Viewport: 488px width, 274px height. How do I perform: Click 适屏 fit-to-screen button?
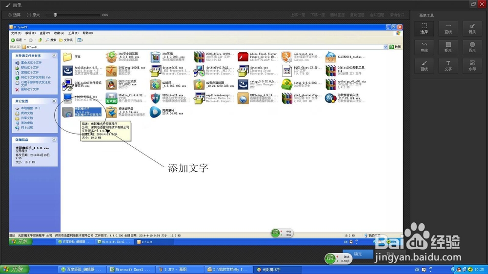point(14,15)
